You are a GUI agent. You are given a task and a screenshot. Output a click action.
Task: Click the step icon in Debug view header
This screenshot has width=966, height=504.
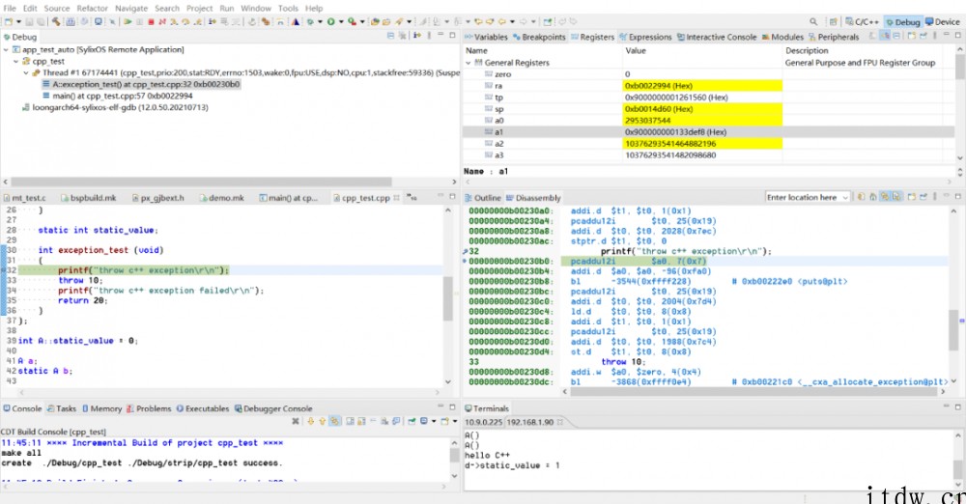[417, 35]
